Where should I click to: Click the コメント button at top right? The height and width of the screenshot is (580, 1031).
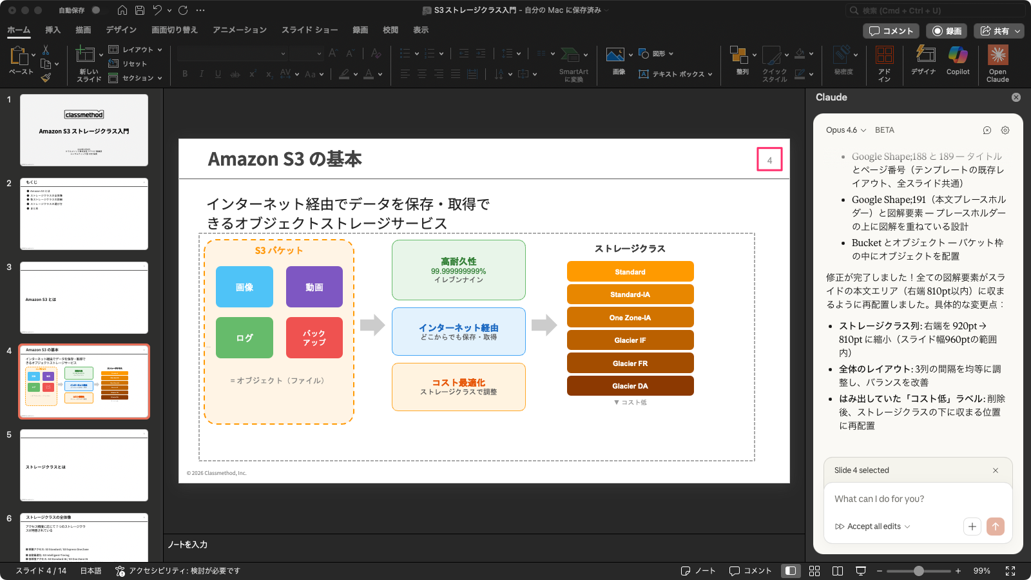pos(891,31)
